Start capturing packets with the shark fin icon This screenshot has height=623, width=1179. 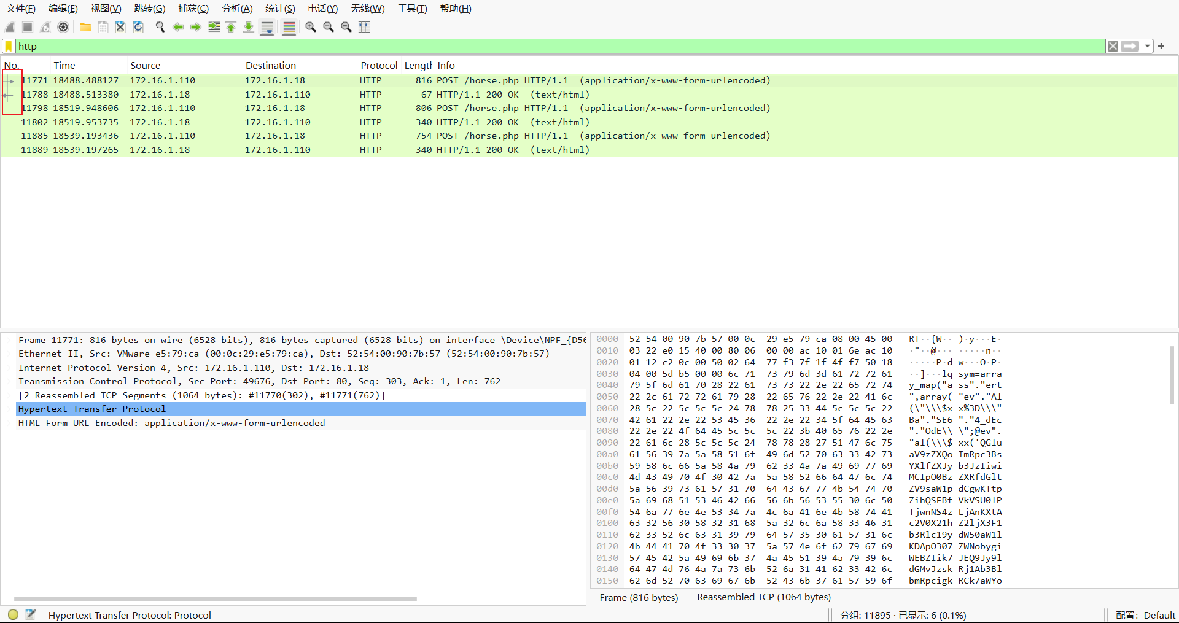(10, 27)
